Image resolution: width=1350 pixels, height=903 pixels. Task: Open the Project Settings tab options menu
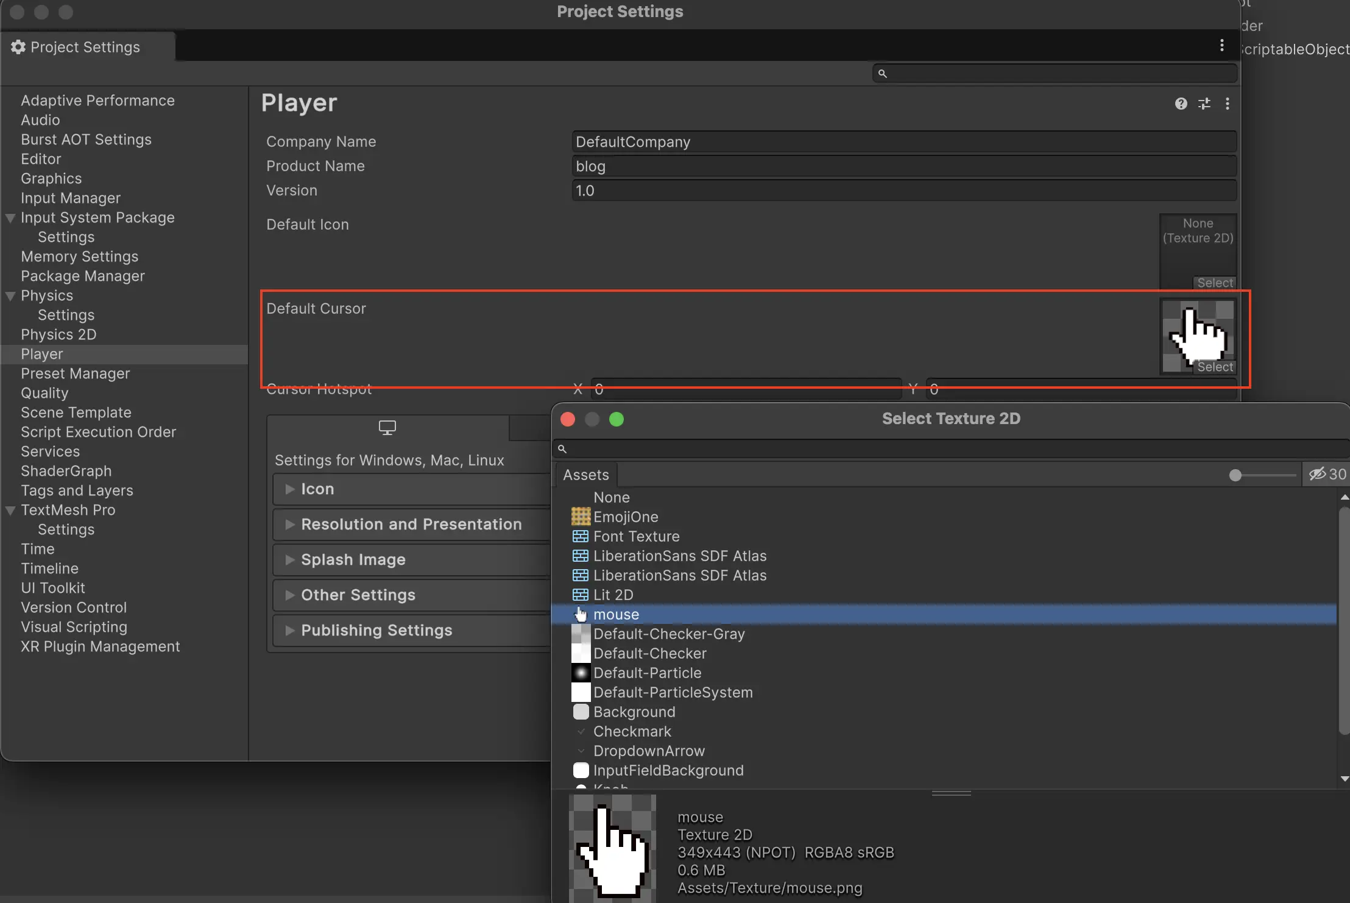[1221, 46]
